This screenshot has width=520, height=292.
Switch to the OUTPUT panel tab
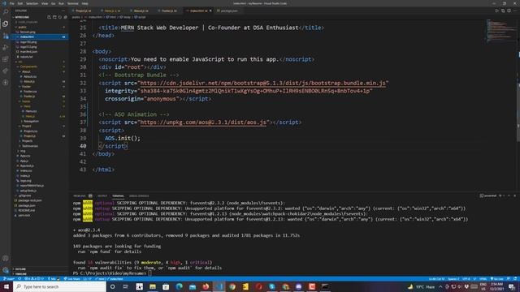(x=102, y=196)
